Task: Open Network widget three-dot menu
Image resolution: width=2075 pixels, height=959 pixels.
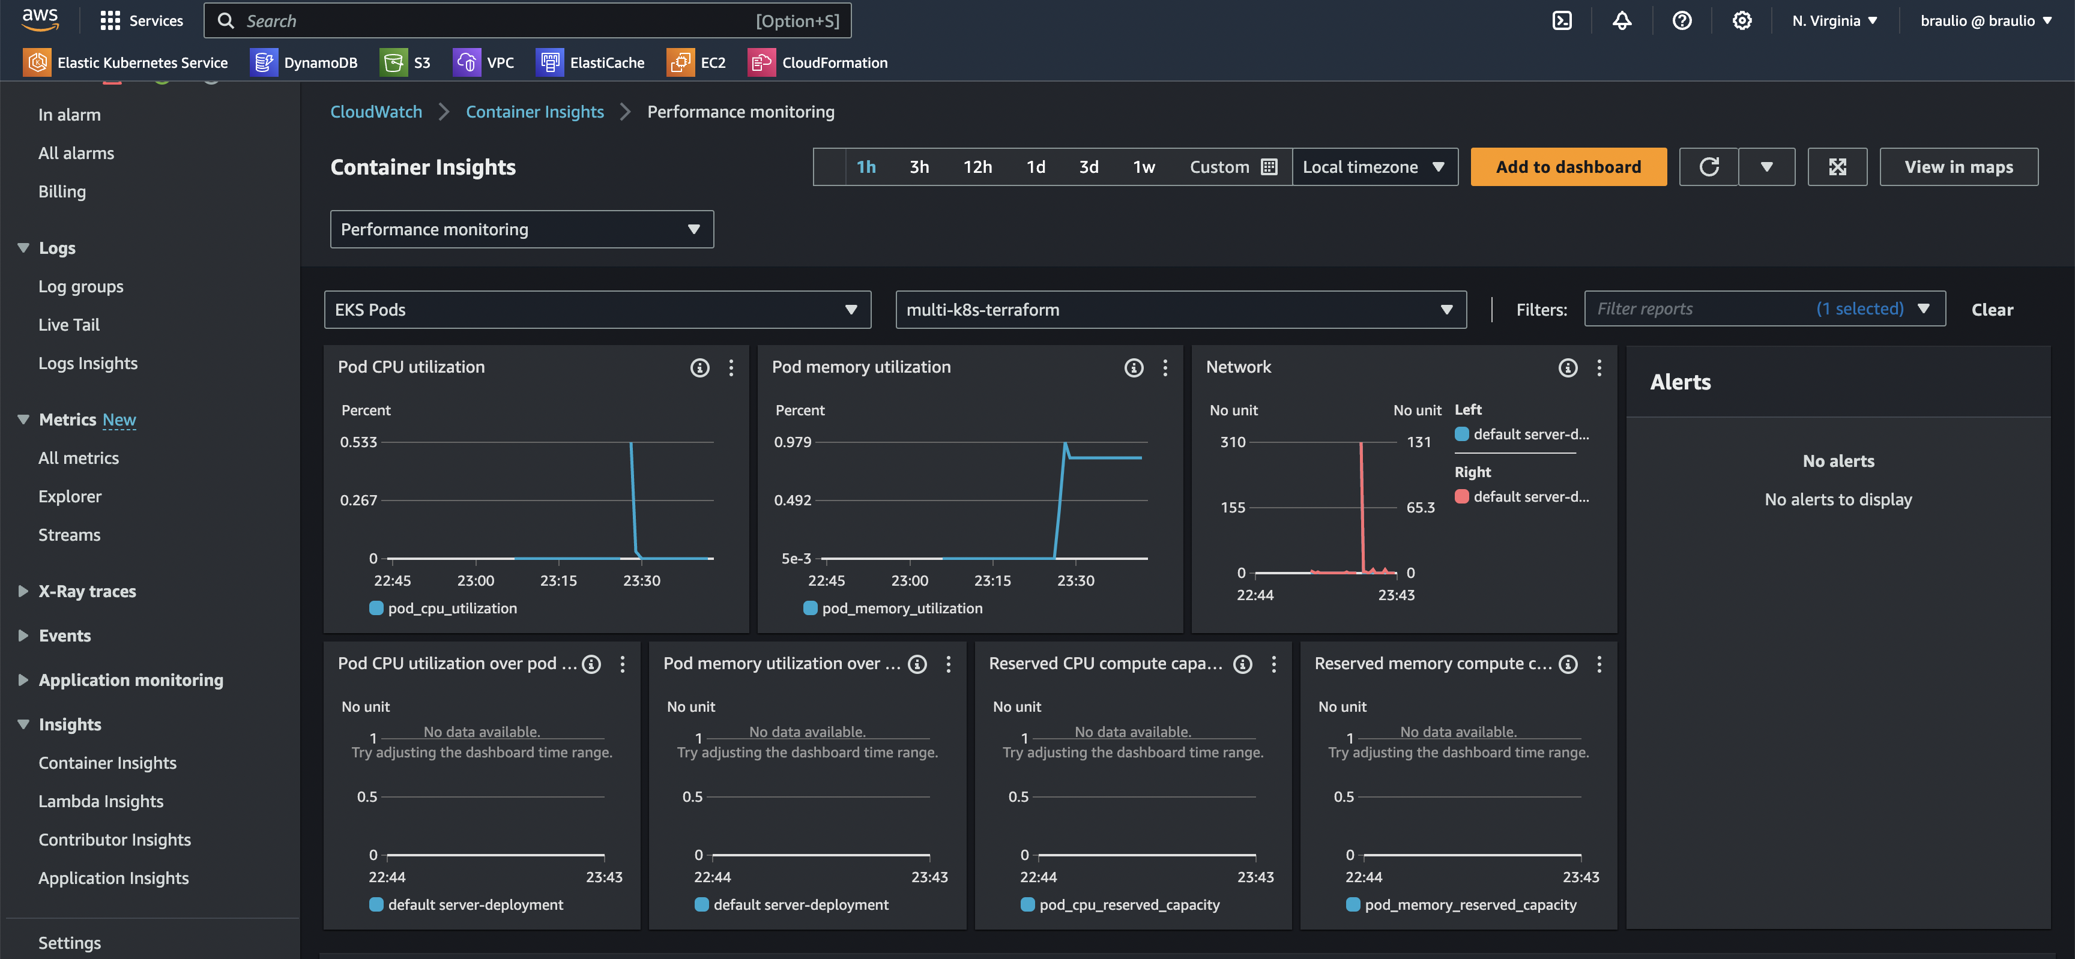Action: click(x=1599, y=368)
